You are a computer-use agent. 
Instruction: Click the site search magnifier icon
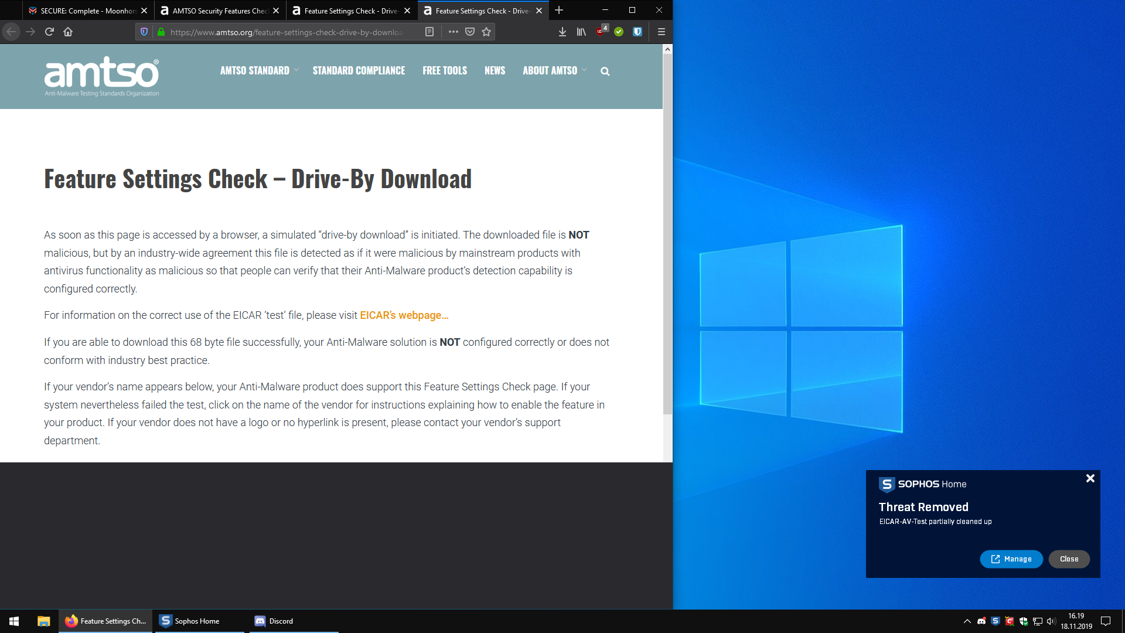click(605, 72)
